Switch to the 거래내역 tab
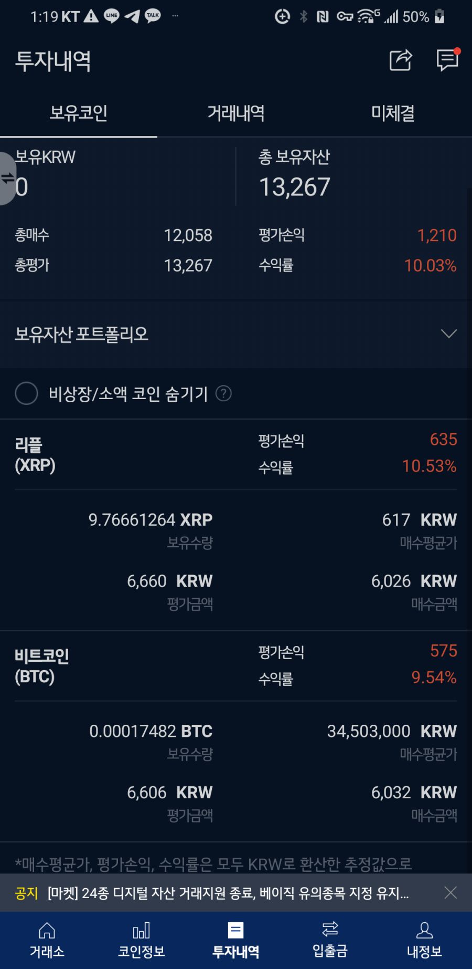This screenshot has width=472, height=969. tap(236, 113)
